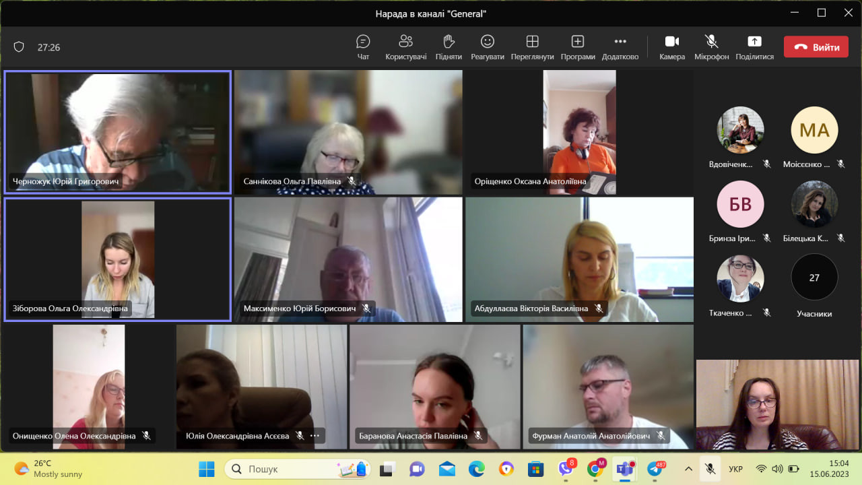862x485 pixels.
Task: Click muted mic icon beside Вдовіченк...
Action: tap(766, 164)
